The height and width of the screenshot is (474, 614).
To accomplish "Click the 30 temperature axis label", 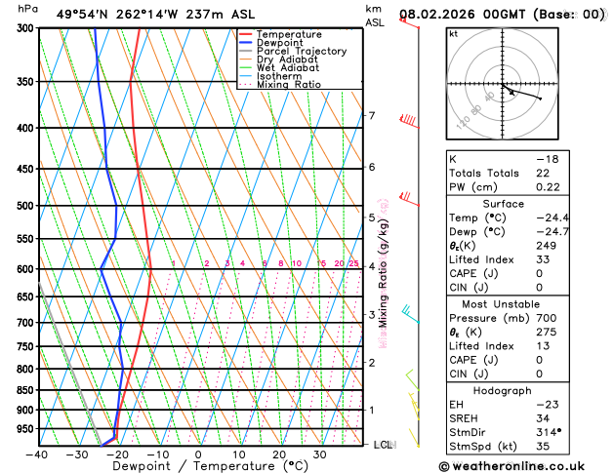I will [319, 454].
